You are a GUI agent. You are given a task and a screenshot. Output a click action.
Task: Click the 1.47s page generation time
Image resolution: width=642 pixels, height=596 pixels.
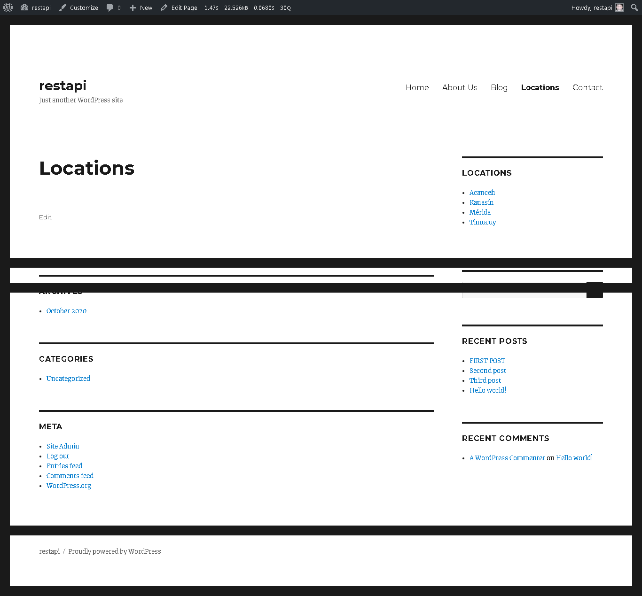[x=211, y=8]
